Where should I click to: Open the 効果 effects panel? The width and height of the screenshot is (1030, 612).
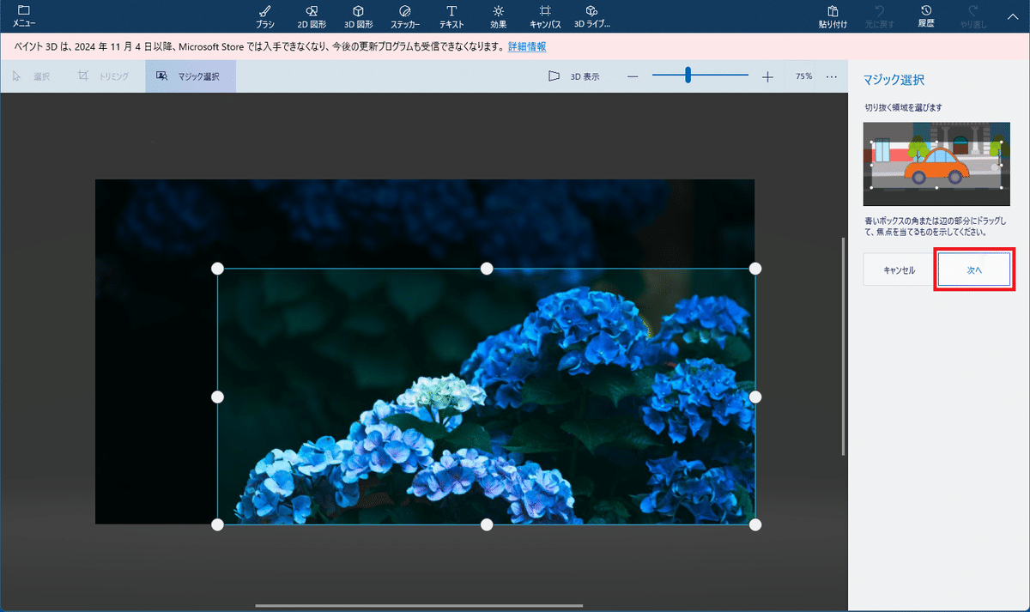point(499,16)
